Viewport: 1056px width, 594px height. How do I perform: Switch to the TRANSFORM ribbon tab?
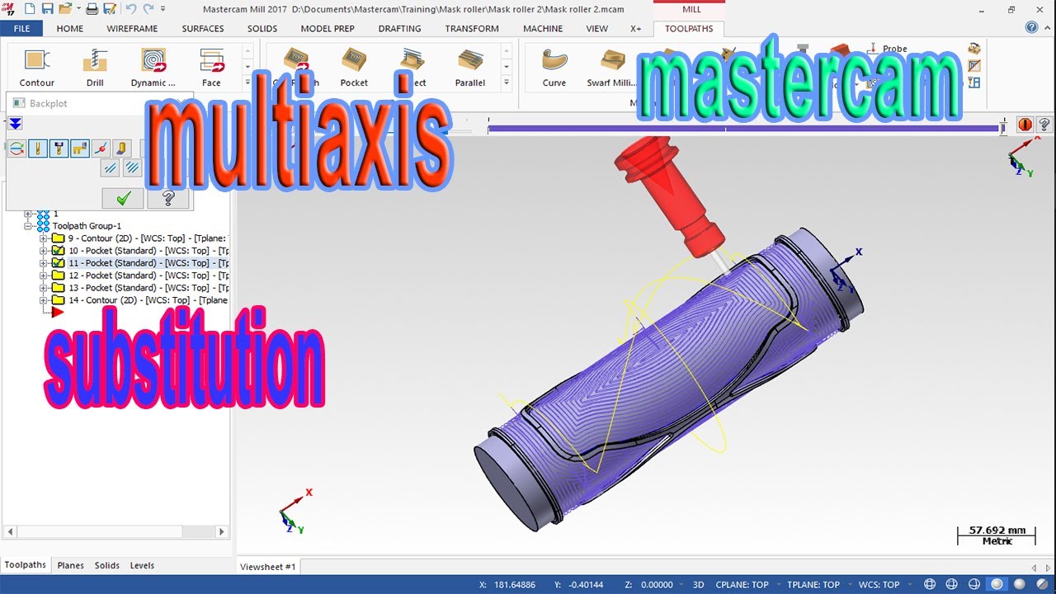(472, 28)
